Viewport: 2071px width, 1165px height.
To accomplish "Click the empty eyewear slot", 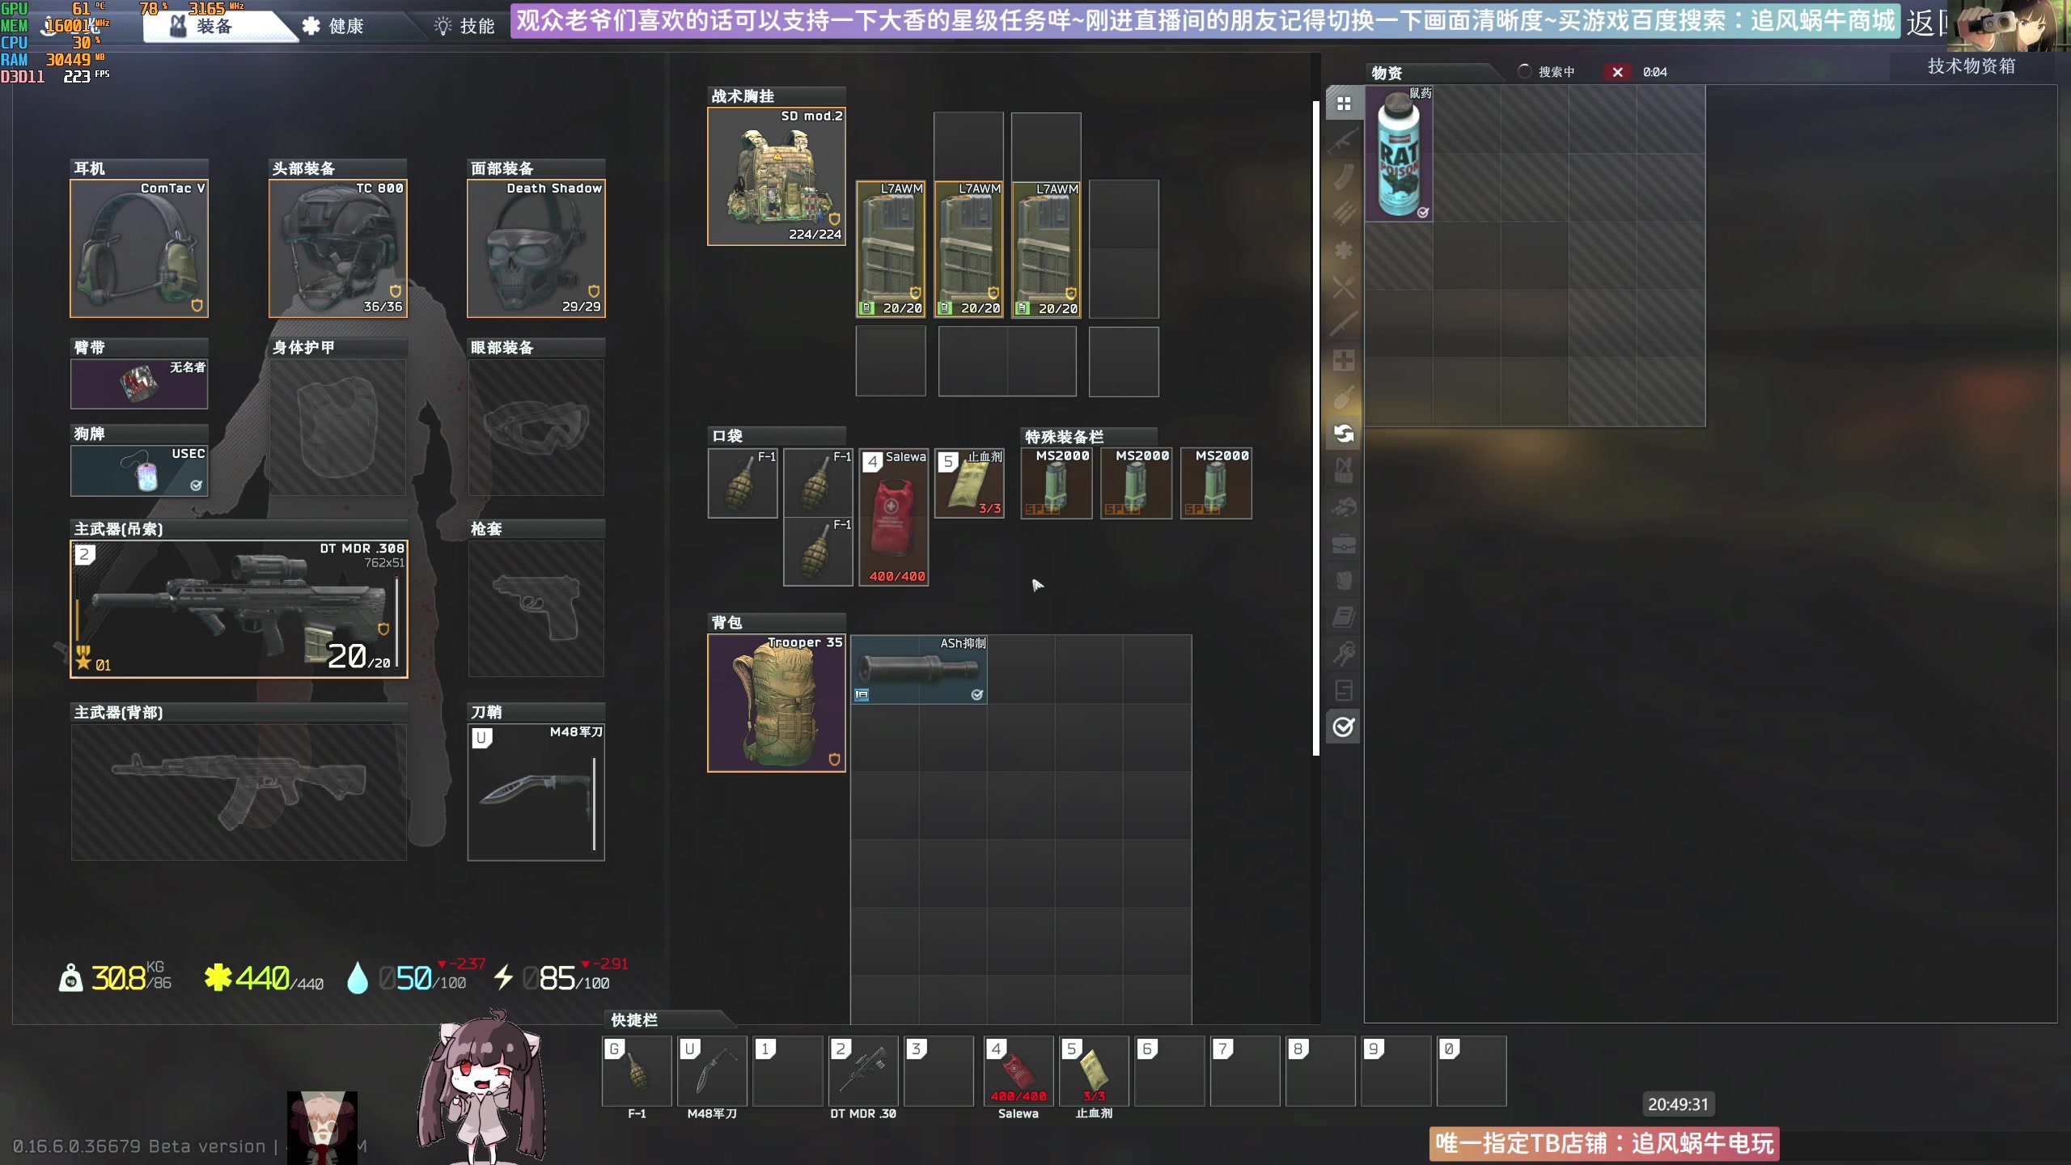I will pyautogui.click(x=536, y=427).
